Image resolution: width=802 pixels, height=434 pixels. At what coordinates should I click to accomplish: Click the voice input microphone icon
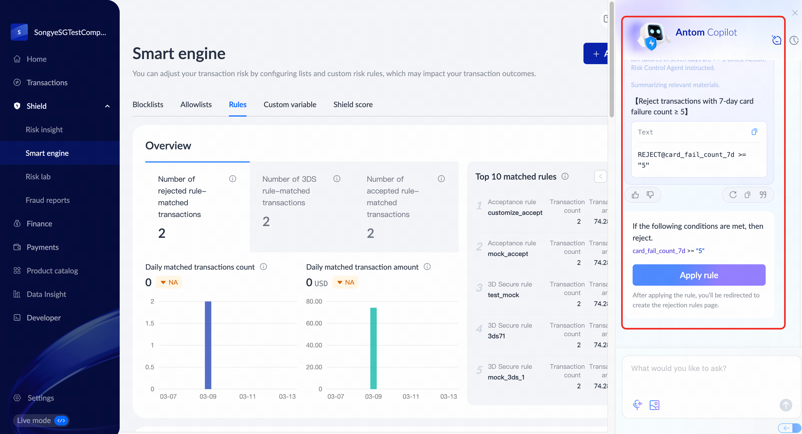[x=637, y=405]
